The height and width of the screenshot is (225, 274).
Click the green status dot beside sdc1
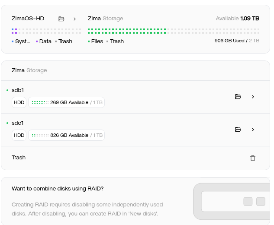[x=7, y=123]
